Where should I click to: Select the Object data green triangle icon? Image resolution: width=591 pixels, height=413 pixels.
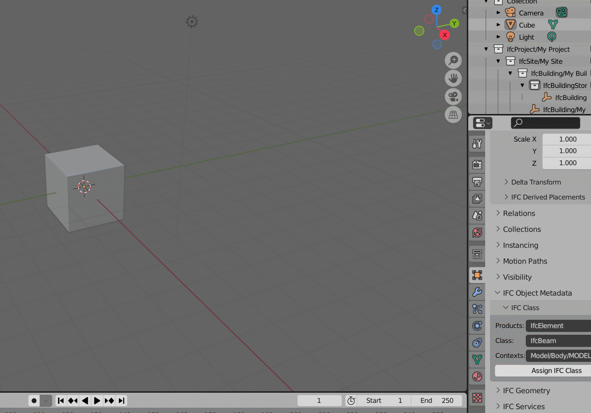(x=477, y=359)
